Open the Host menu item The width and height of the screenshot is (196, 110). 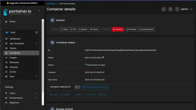[12, 76]
